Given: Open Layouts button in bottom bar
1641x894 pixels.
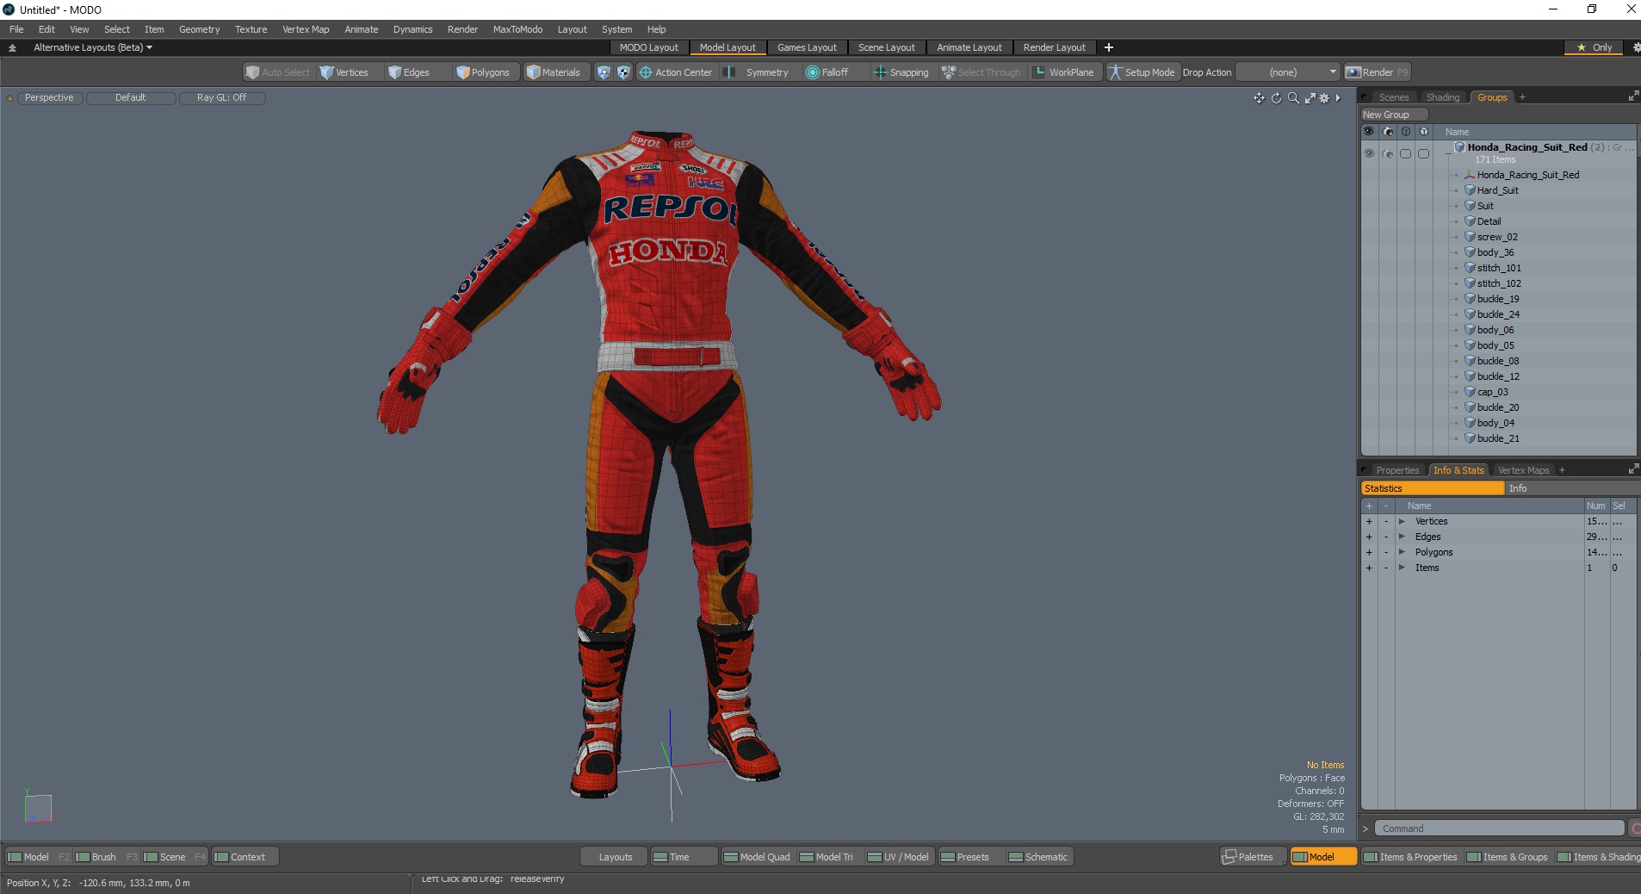Looking at the screenshot, I should [x=615, y=857].
